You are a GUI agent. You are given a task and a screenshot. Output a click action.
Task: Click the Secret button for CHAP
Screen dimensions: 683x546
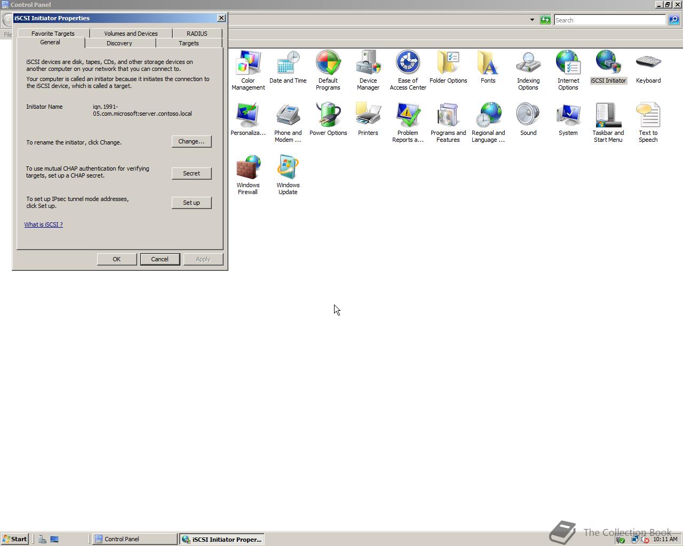point(192,173)
